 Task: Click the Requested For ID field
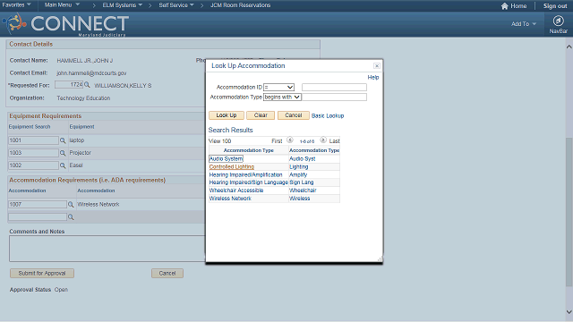pos(69,85)
